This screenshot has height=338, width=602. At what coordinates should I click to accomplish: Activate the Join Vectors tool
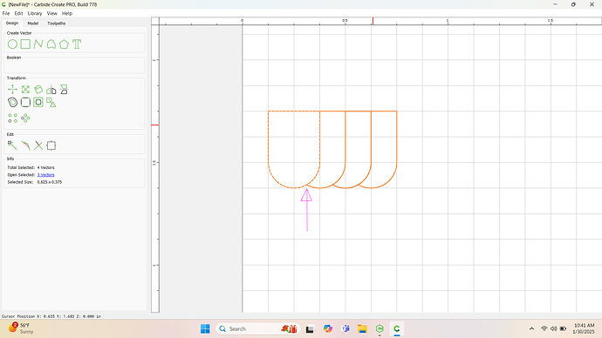click(x=25, y=145)
